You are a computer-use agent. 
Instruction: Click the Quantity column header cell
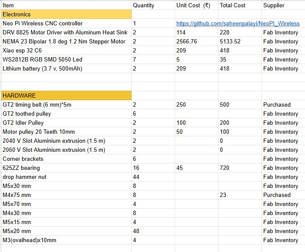tap(153, 5)
